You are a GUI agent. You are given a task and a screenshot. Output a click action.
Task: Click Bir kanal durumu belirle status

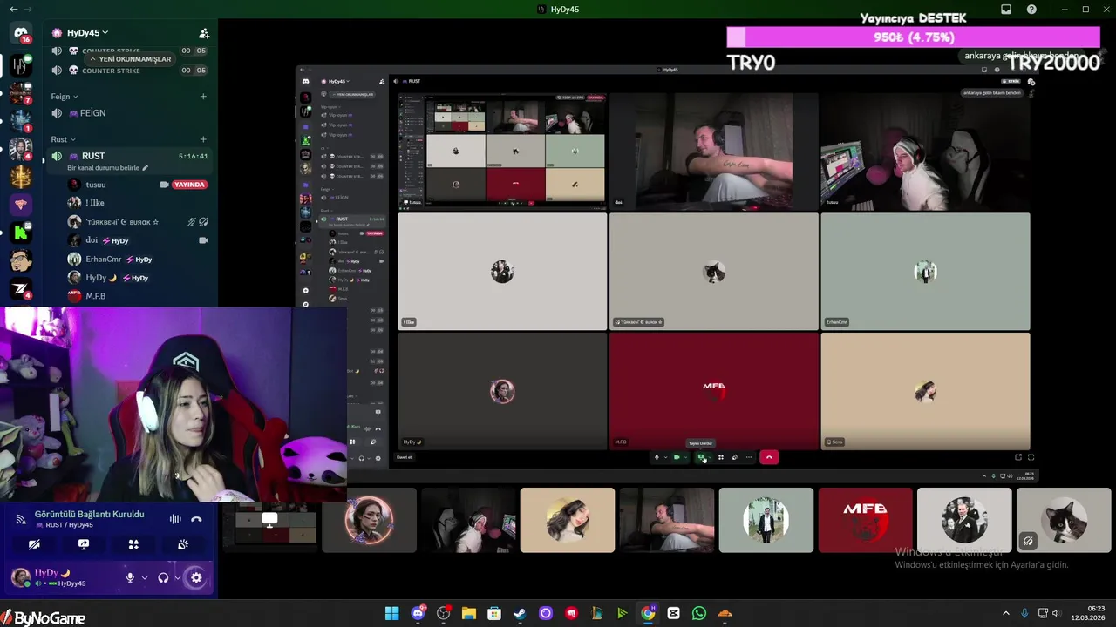(108, 168)
